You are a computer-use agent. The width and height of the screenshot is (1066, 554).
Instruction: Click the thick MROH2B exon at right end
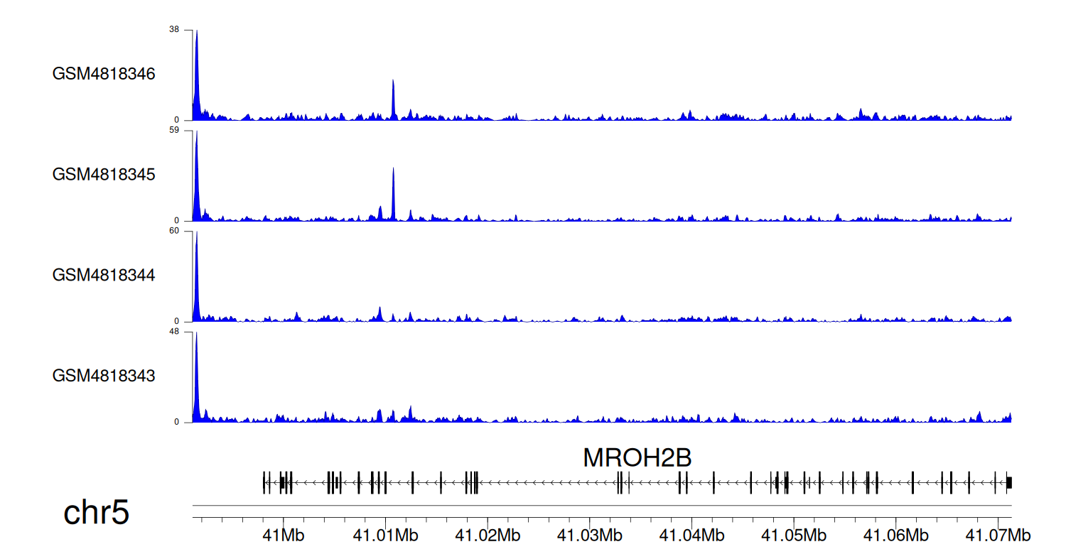pos(1009,483)
